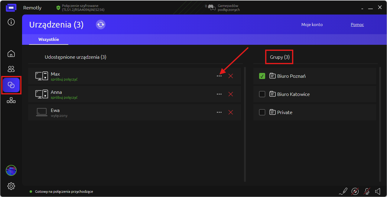Open the info icon in sidebar

11,22
